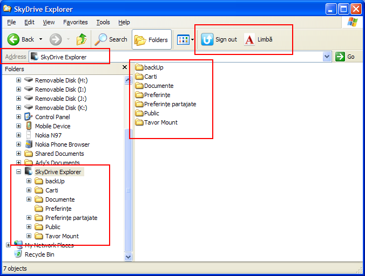Click the Nokia Phone Browser icon
The width and height of the screenshot is (365, 276).
click(29, 144)
